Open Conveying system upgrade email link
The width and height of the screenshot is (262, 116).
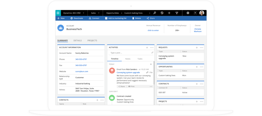click(128, 72)
